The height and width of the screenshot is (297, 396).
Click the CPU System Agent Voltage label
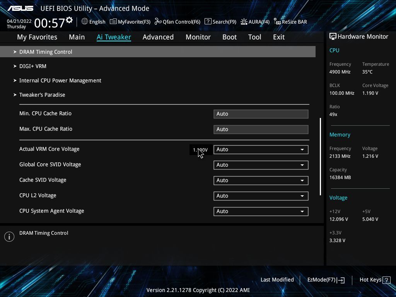pyautogui.click(x=51, y=211)
